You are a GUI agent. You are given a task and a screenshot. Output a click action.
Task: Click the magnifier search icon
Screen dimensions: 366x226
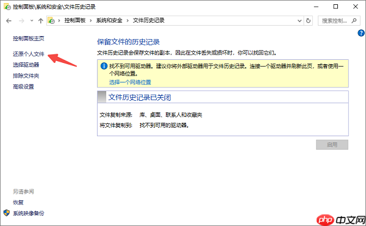point(354,21)
